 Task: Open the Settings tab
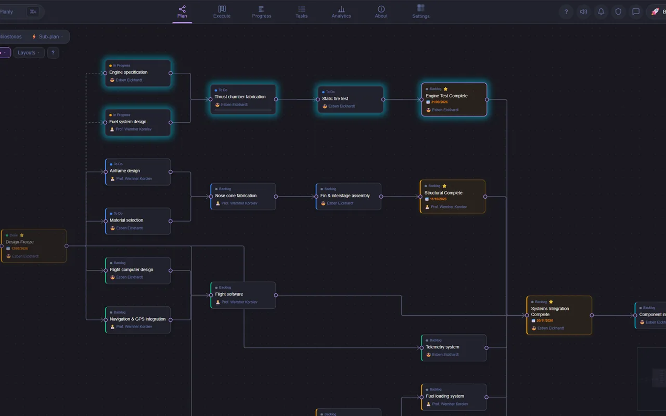pos(421,12)
